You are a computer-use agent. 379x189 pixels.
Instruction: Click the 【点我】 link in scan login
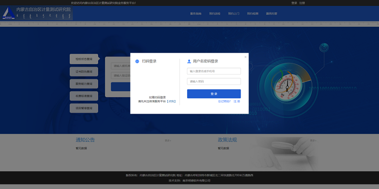(x=171, y=101)
